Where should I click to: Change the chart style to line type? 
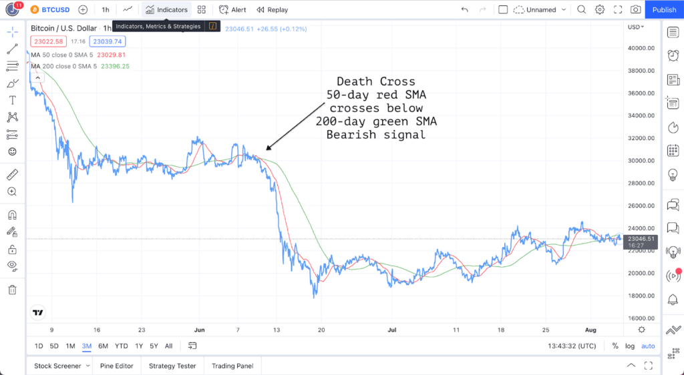pyautogui.click(x=128, y=9)
